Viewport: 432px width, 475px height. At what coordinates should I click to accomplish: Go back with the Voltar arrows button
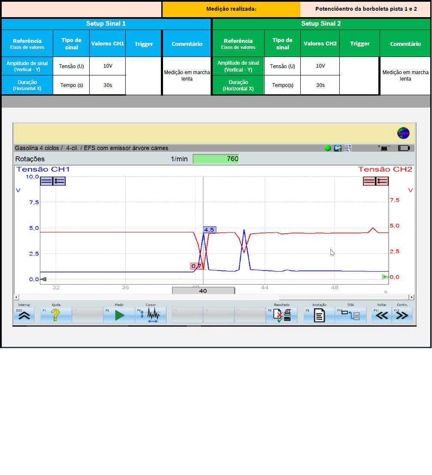click(381, 316)
